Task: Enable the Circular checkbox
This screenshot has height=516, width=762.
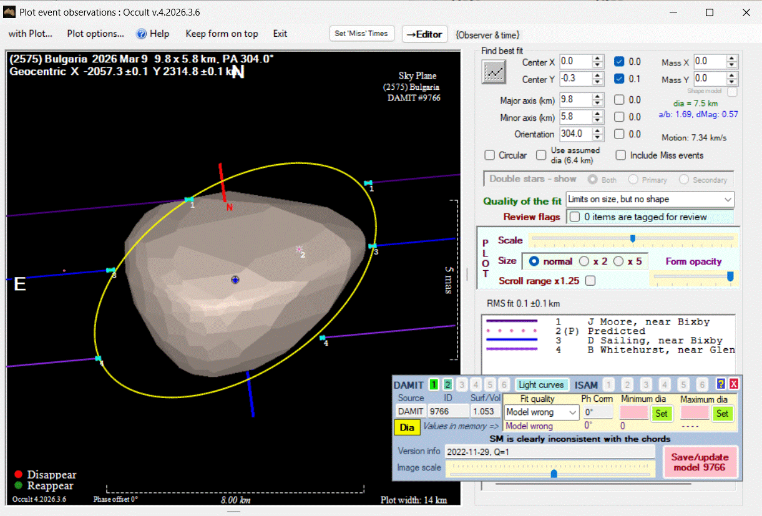Action: (490, 155)
